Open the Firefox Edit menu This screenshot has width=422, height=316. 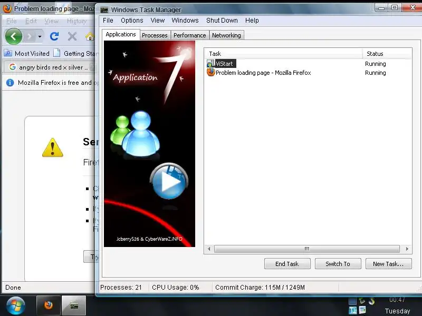[31, 21]
